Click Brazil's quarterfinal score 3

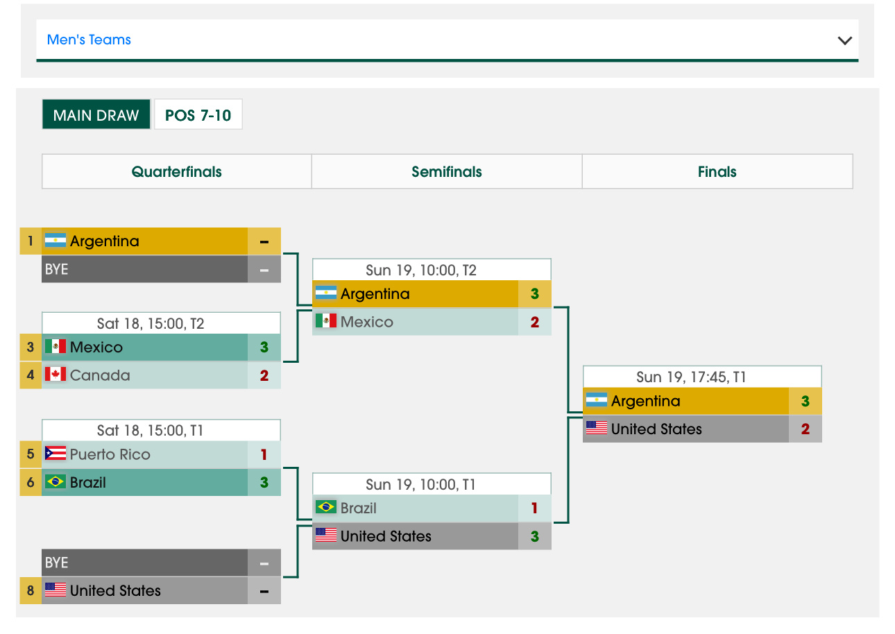264,482
